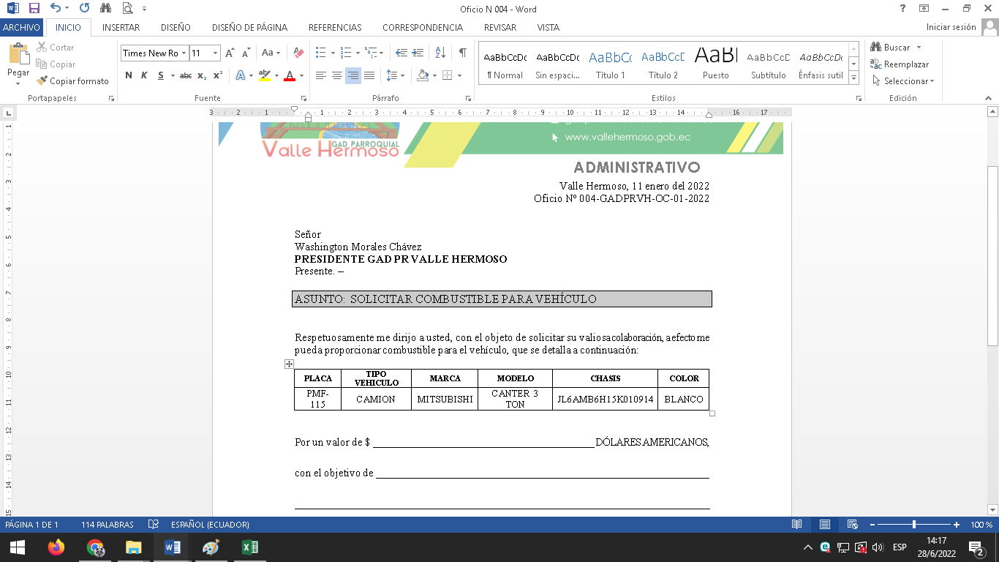Expand the font size dropdown
Screen dimensions: 999x562
[215, 53]
